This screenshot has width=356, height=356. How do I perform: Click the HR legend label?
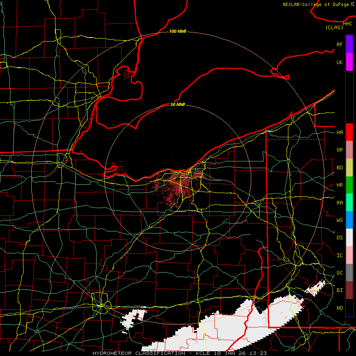pos(339,185)
